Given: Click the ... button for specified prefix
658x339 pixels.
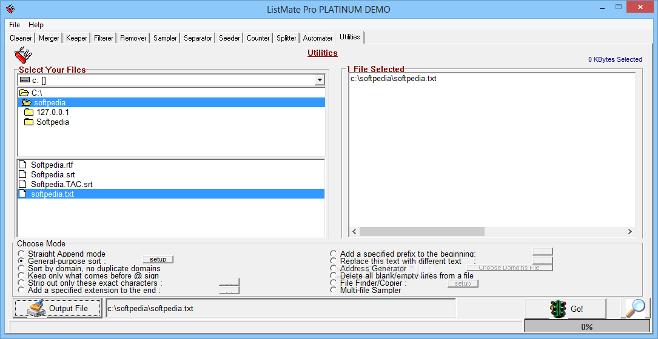Looking at the screenshot, I should pyautogui.click(x=543, y=252).
